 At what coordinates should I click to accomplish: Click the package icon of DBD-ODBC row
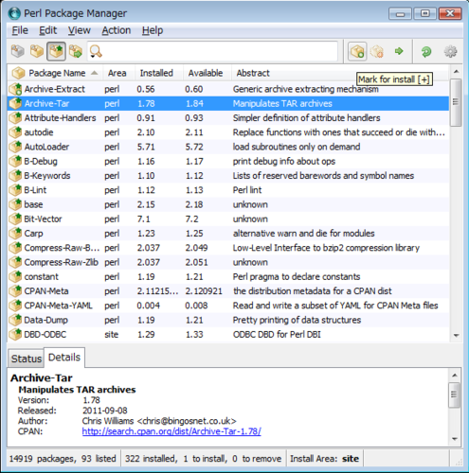pos(15,334)
